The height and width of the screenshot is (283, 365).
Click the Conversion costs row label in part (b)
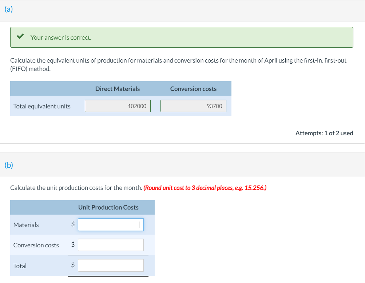[36, 245]
